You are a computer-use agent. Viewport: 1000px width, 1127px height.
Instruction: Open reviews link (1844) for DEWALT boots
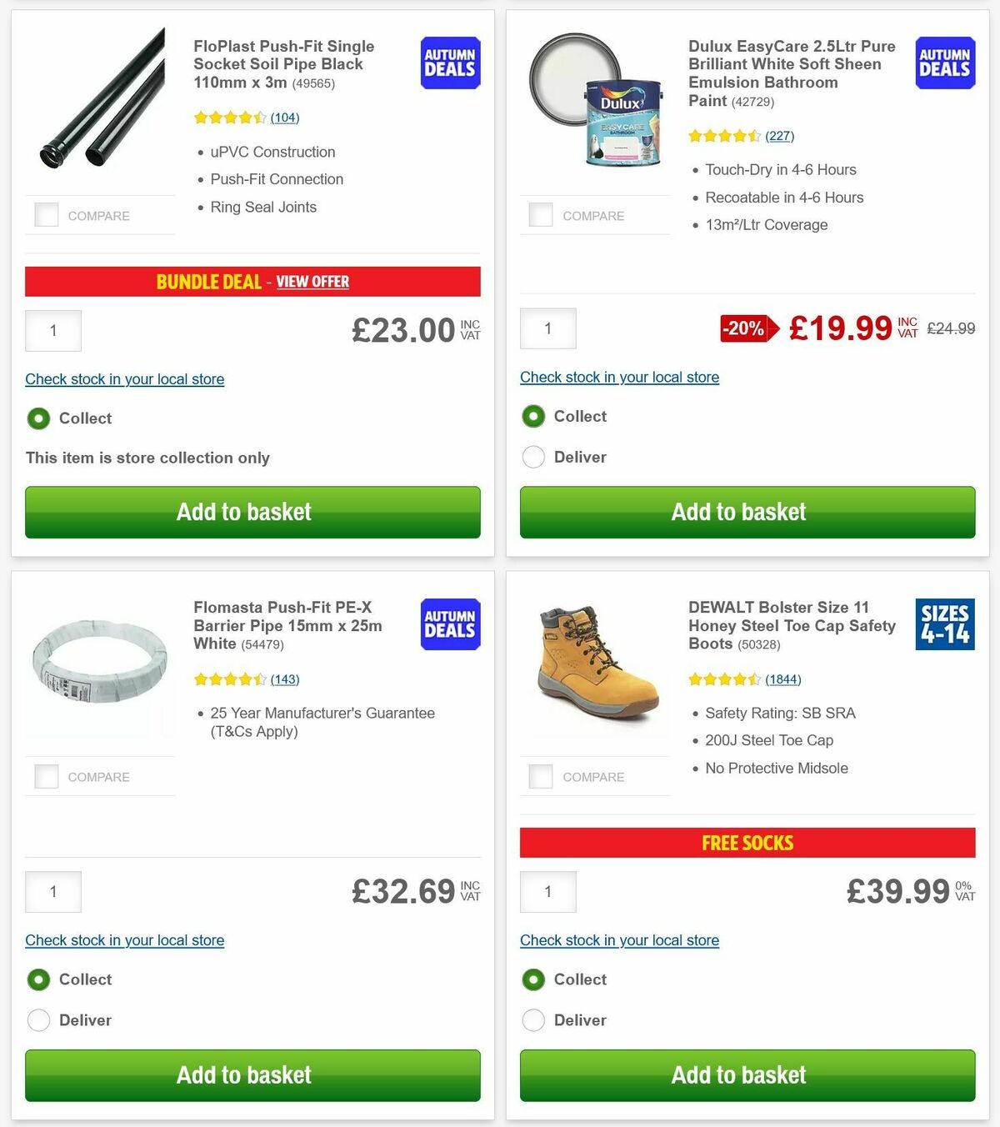tap(783, 679)
